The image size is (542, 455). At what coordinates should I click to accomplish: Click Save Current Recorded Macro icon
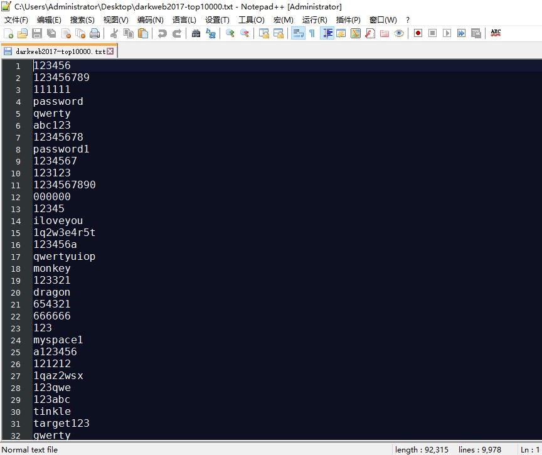coord(476,33)
